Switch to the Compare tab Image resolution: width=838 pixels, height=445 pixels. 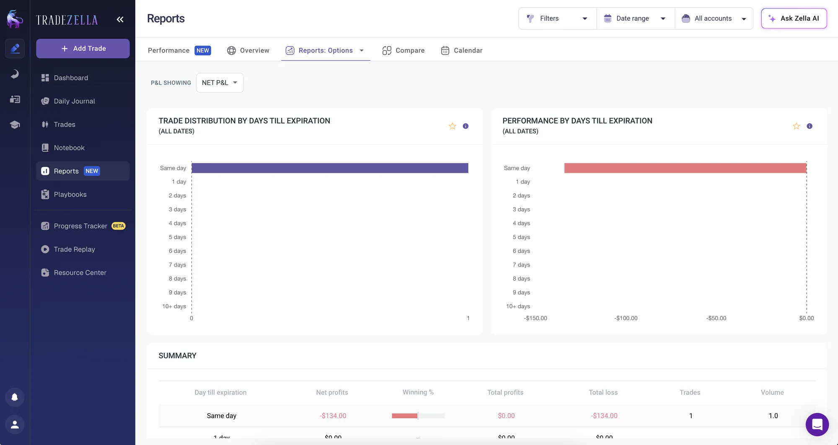403,50
